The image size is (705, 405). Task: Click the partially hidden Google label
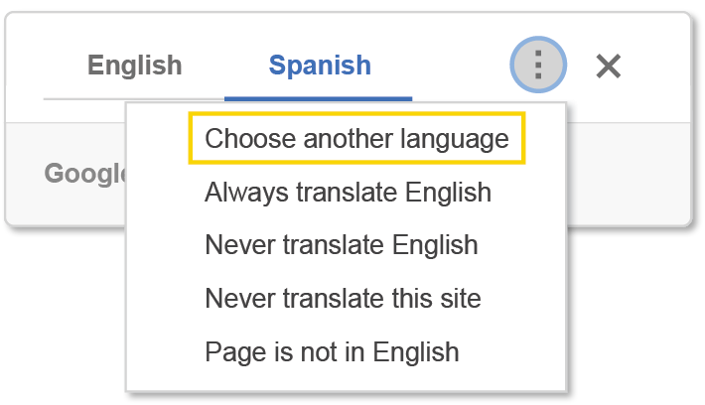click(x=83, y=174)
